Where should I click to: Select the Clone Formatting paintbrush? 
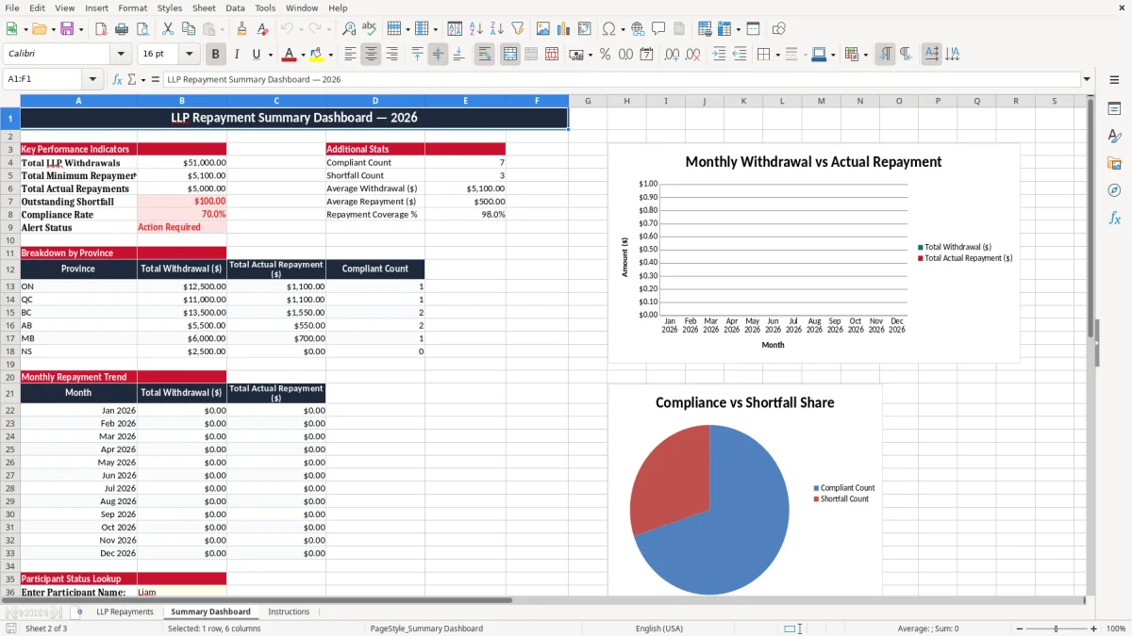coord(241,29)
